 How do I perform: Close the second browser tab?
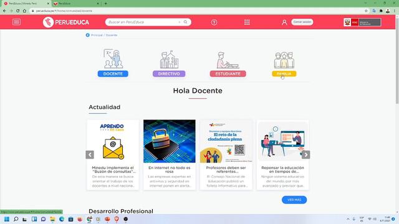98,4
